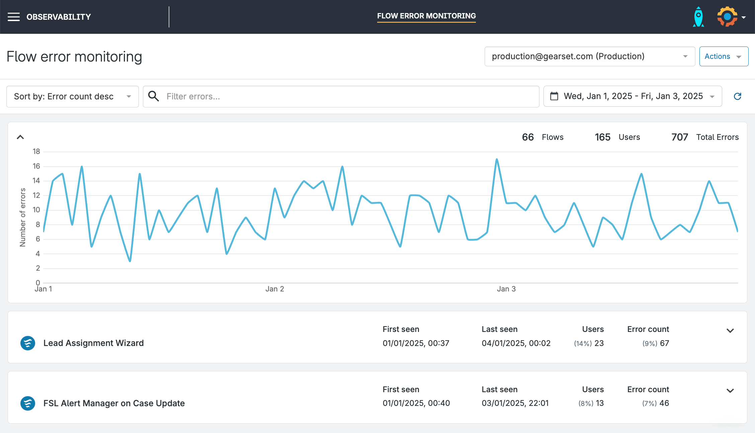Select the OBSERVABILITY menu label
Screen dimensions: 755x433
click(59, 17)
